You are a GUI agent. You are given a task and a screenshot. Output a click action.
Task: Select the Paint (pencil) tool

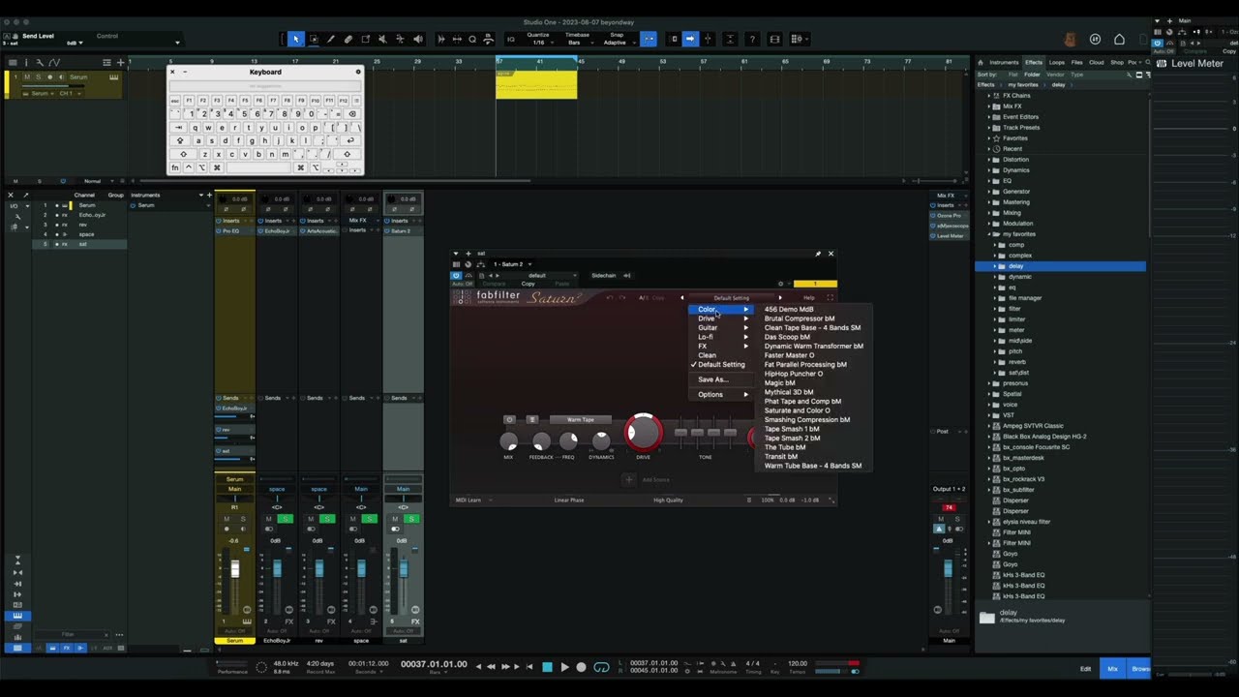point(331,40)
